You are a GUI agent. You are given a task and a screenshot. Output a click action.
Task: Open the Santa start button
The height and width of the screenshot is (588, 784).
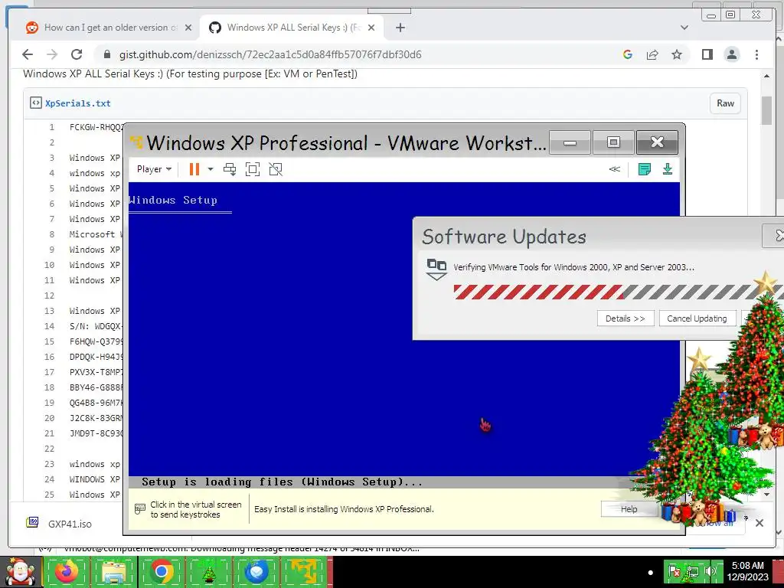click(x=20, y=571)
